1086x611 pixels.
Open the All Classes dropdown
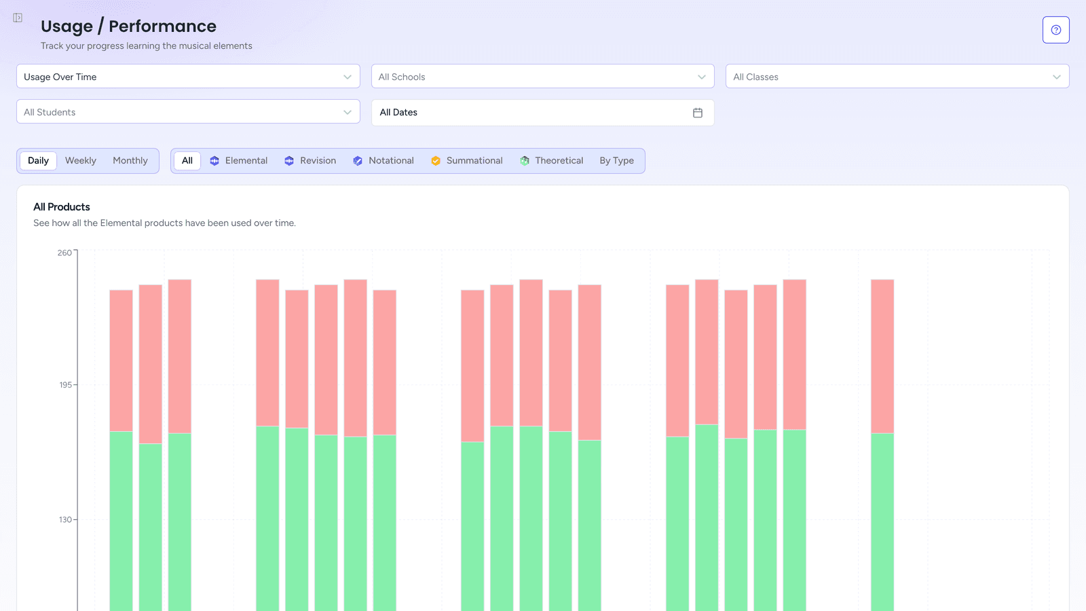[897, 77]
